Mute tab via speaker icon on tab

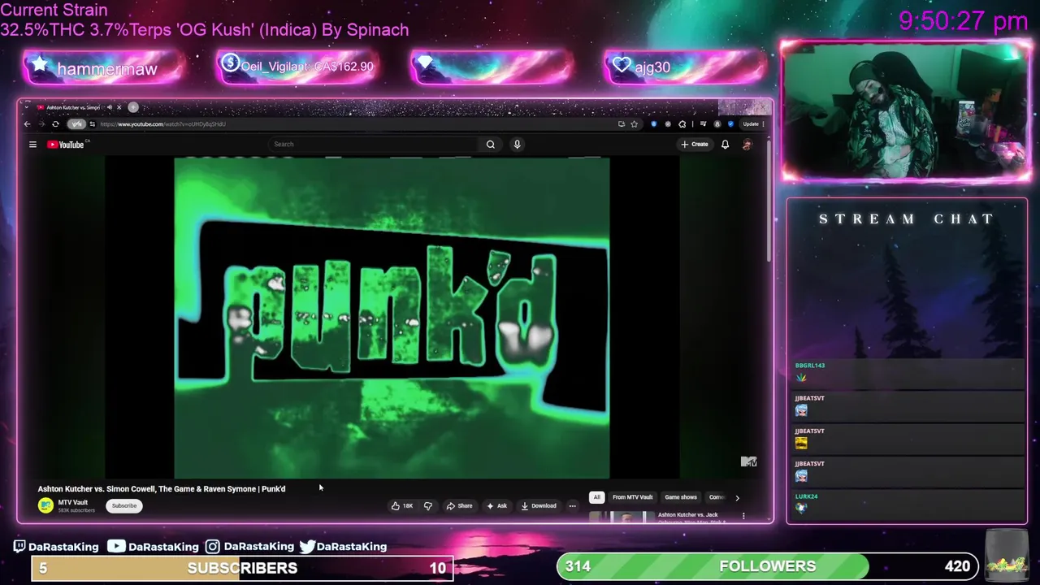[x=110, y=107]
